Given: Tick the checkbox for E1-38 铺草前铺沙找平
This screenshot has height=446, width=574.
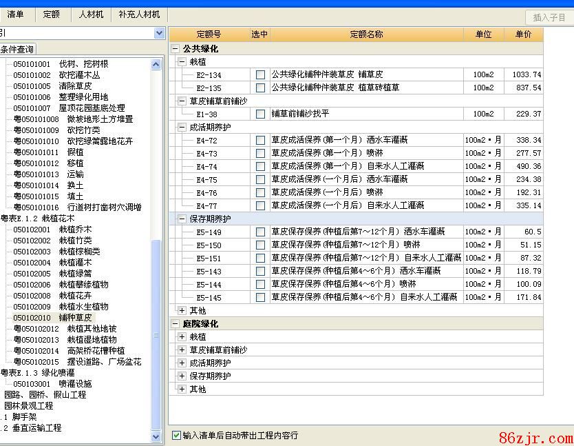Looking at the screenshot, I should 260,114.
